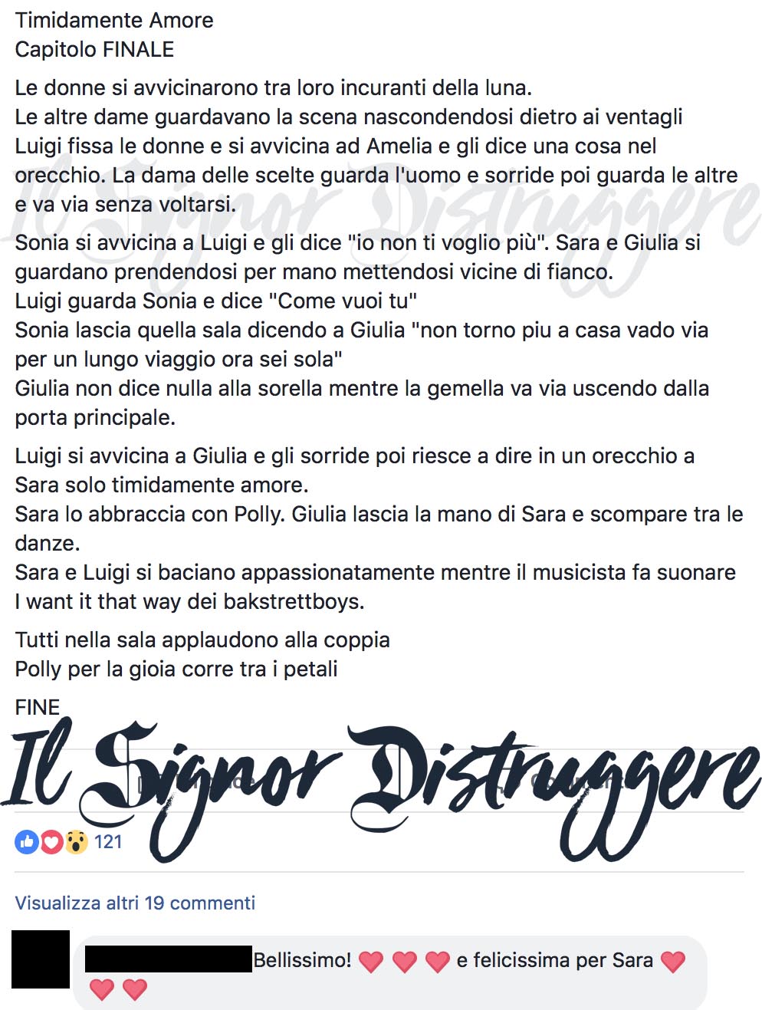Click the post title 'Timidamente Amore'

pos(114,20)
